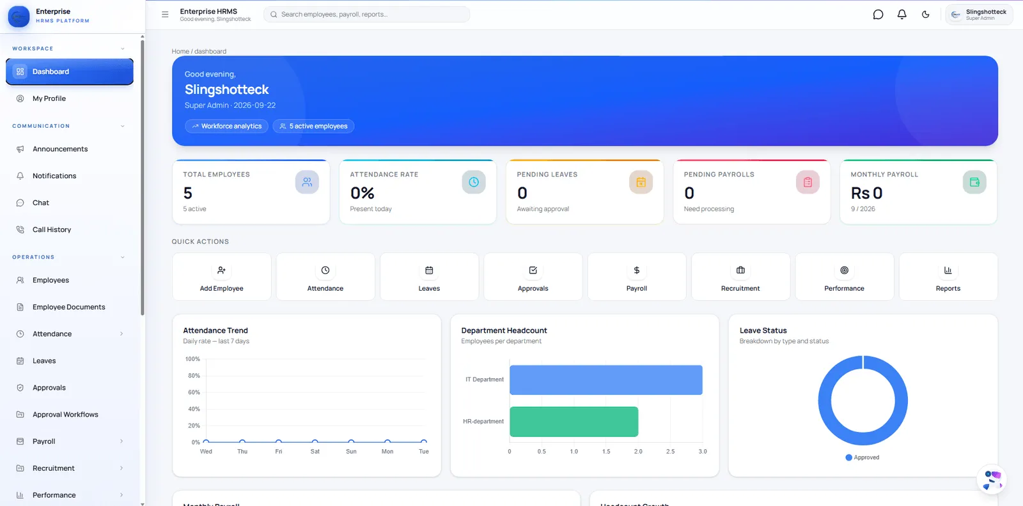Image resolution: width=1023 pixels, height=506 pixels.
Task: Click the Pending Payrolls clipboard icon
Action: (808, 182)
